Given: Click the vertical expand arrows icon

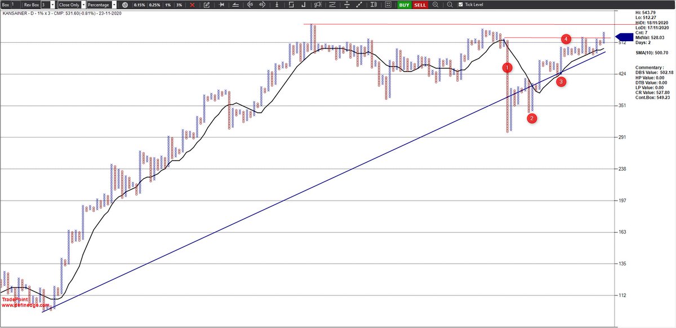Looking at the screenshot, I should 346,5.
